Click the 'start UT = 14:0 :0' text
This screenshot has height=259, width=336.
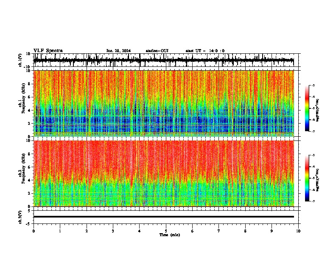point(205,51)
